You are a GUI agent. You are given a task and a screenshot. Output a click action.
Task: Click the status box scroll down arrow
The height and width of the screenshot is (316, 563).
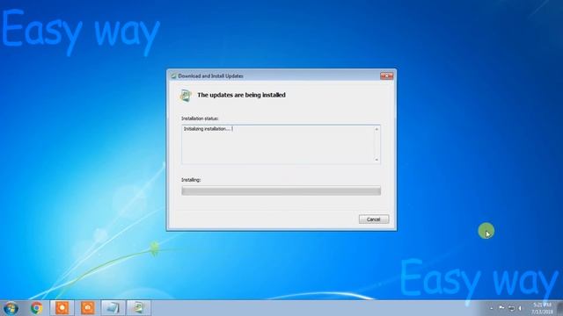click(x=377, y=160)
